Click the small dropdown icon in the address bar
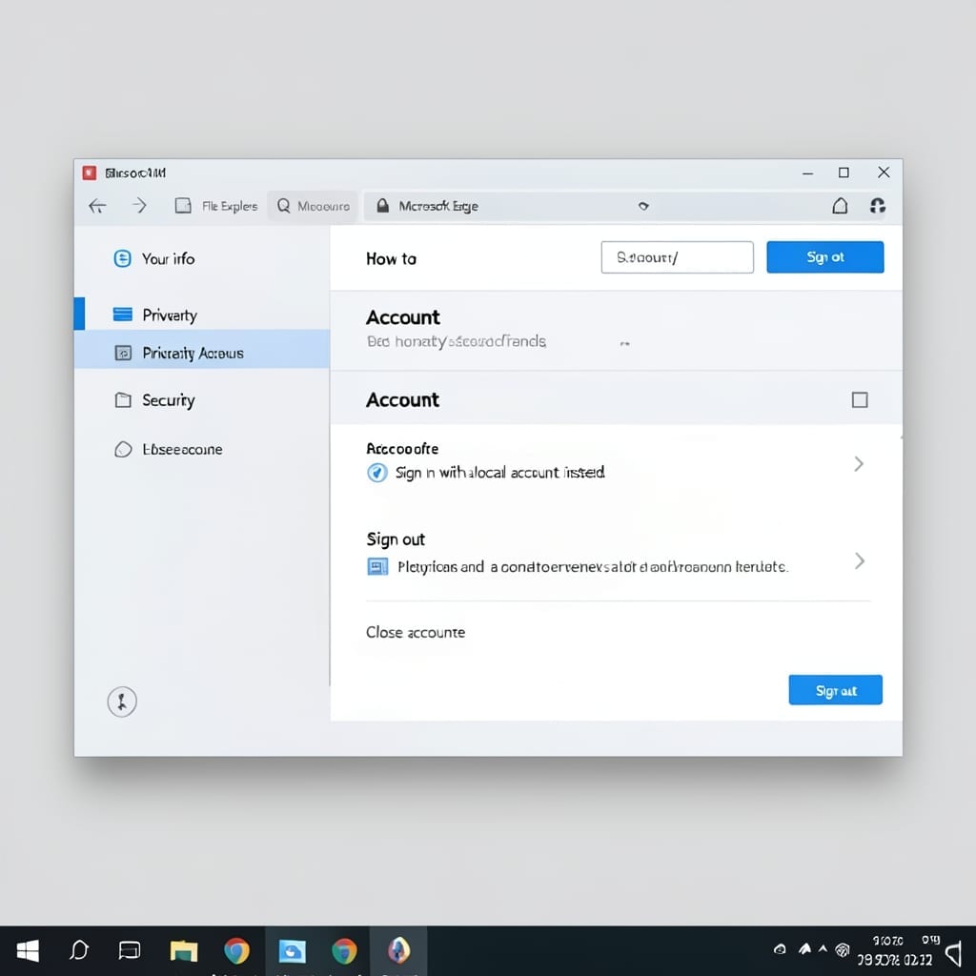This screenshot has height=976, width=976. 643,206
